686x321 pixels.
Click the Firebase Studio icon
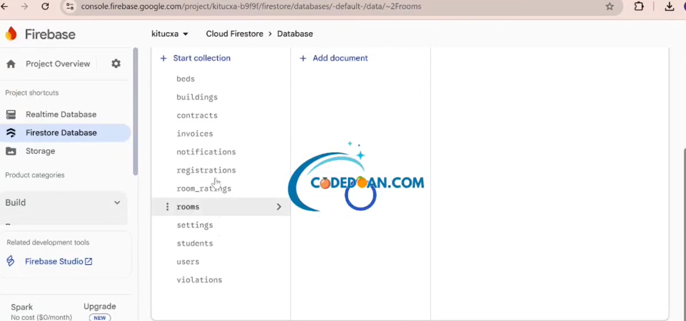click(x=11, y=261)
